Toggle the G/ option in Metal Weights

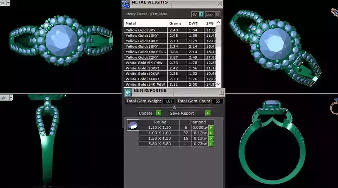pos(198,14)
